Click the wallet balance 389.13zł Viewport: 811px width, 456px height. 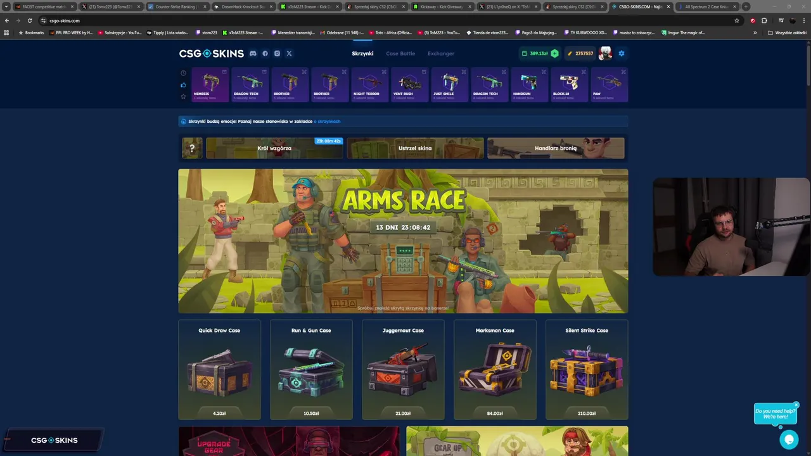(x=535, y=53)
